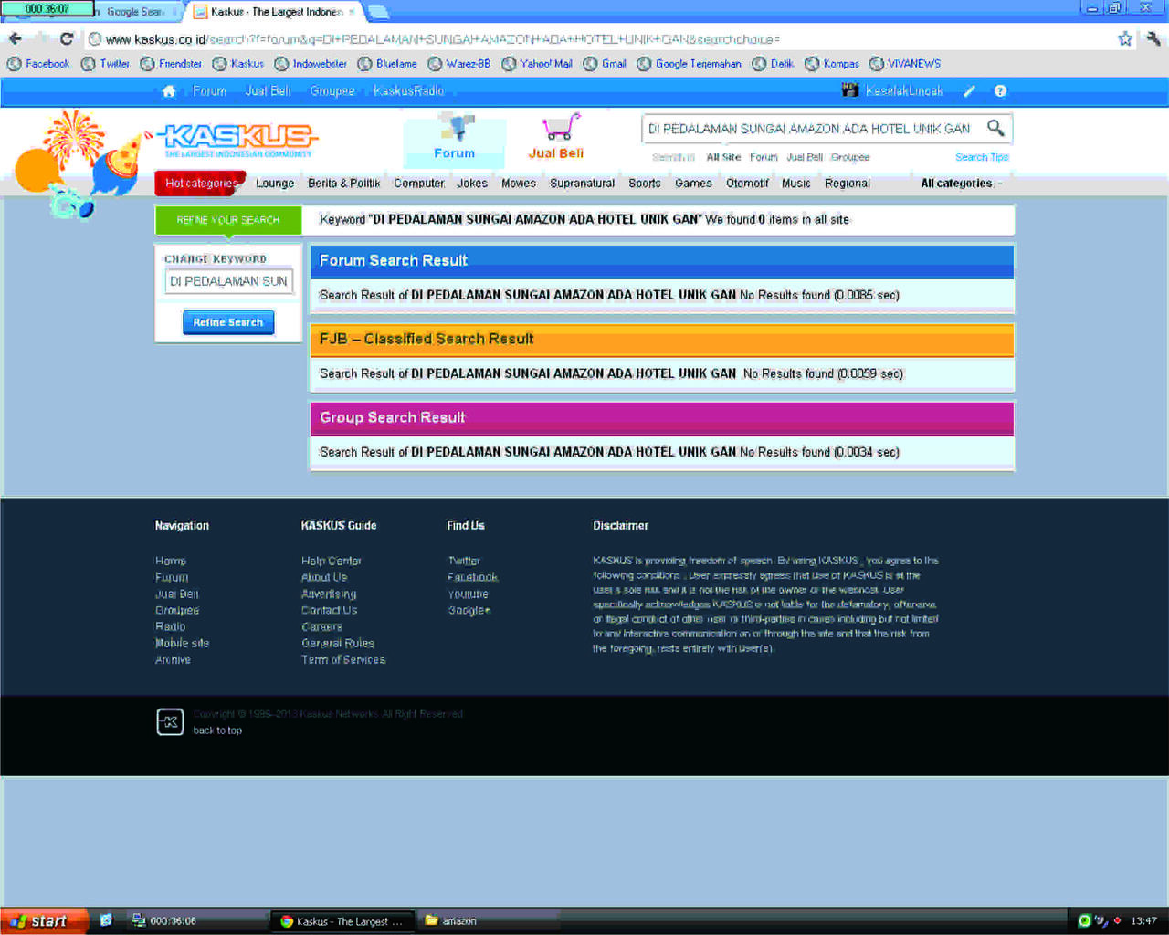Screen dimensions: 1169x935
Task: Click the Refine Search button
Action: click(x=228, y=322)
